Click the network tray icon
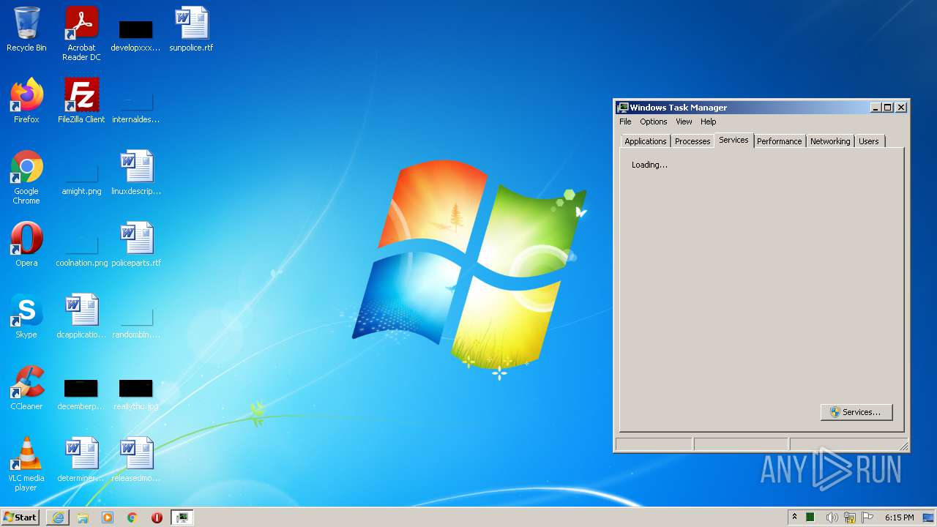 [x=850, y=517]
